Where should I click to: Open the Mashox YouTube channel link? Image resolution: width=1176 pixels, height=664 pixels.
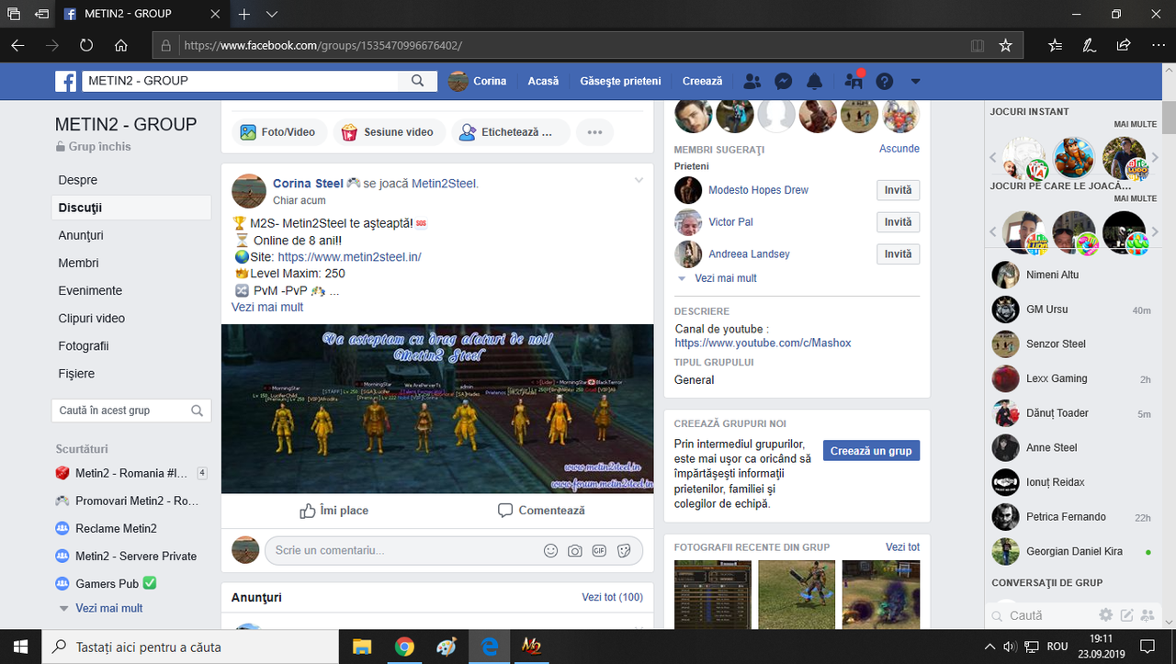click(x=763, y=343)
